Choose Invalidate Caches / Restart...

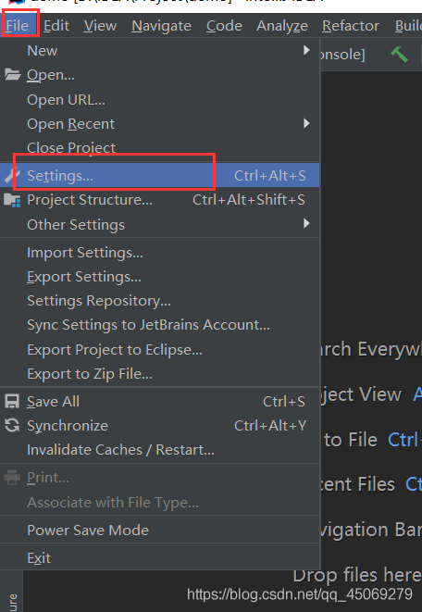pos(120,450)
